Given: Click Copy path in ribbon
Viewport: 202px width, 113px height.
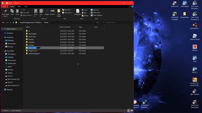Looking at the screenshot, I should point(25,13).
